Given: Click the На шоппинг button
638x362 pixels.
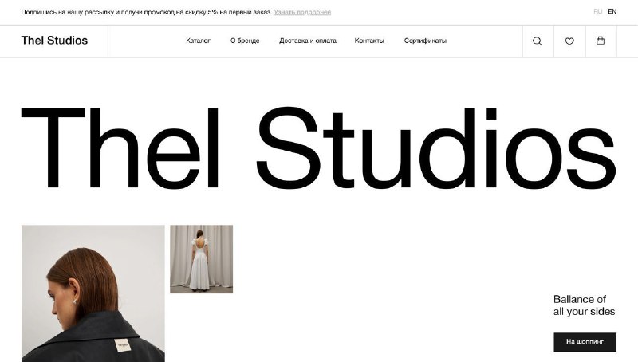Looking at the screenshot, I should (585, 342).
